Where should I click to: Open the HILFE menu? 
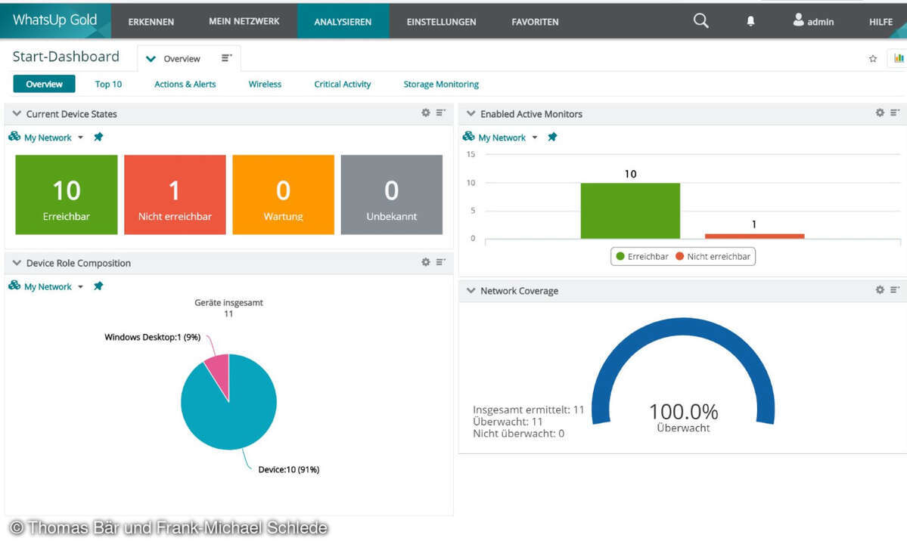881,22
